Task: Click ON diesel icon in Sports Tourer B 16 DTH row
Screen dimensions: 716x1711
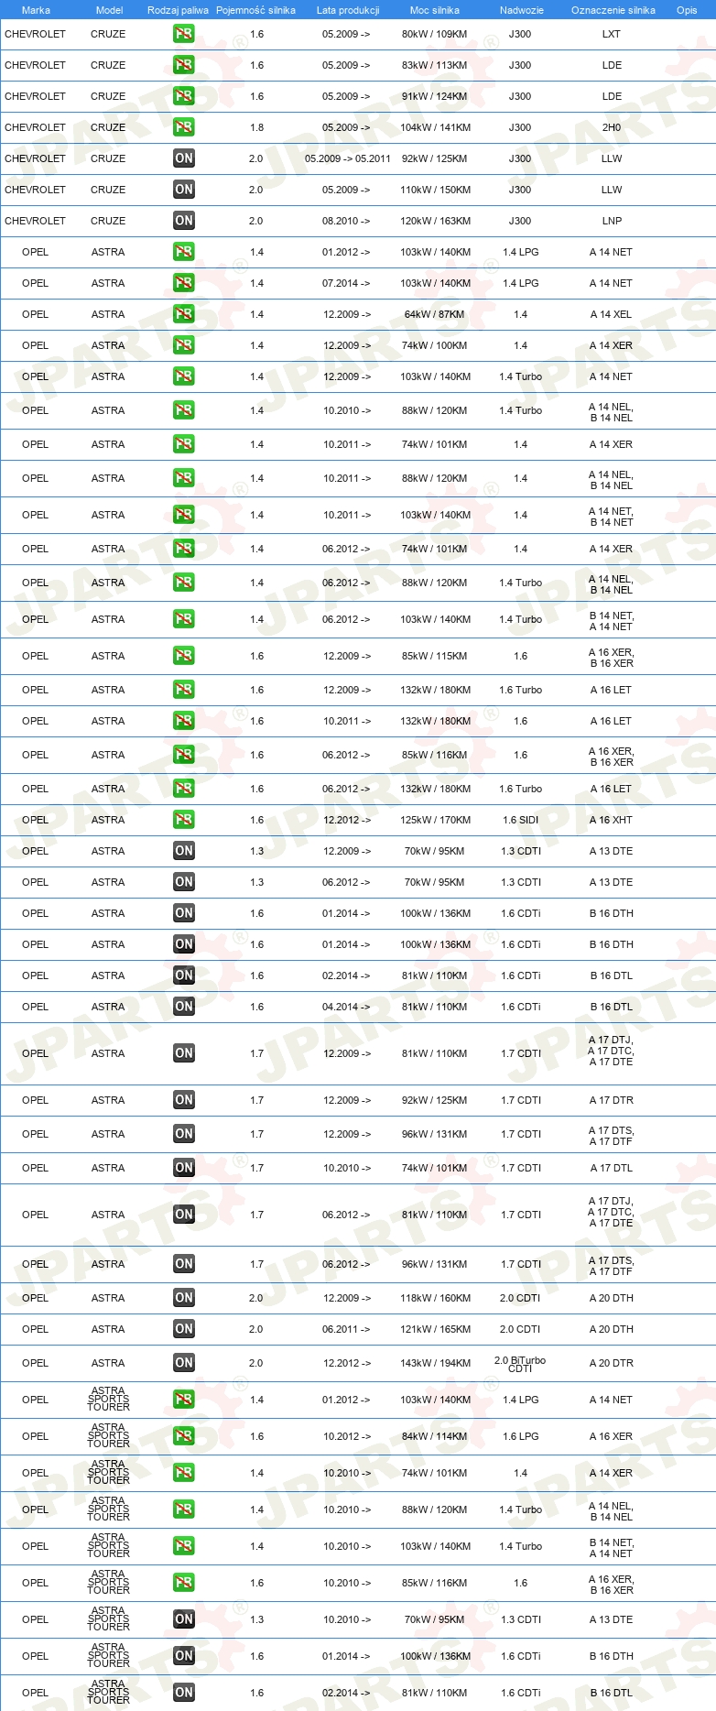Action: tap(184, 1656)
